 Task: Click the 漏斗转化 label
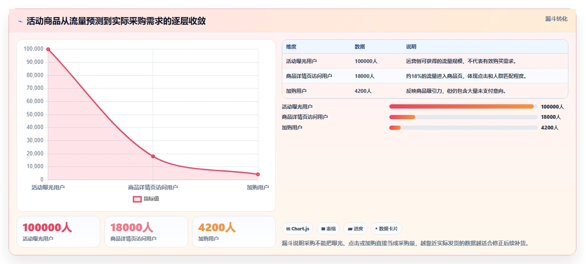[x=556, y=19]
